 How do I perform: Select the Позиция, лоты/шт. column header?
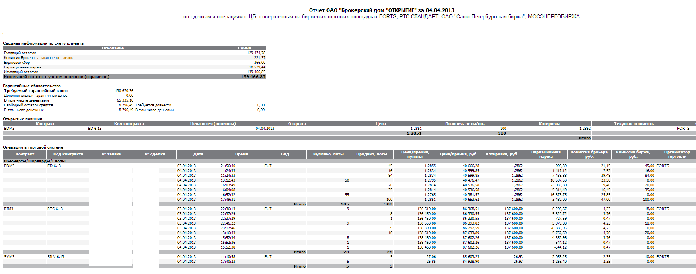[465, 124]
